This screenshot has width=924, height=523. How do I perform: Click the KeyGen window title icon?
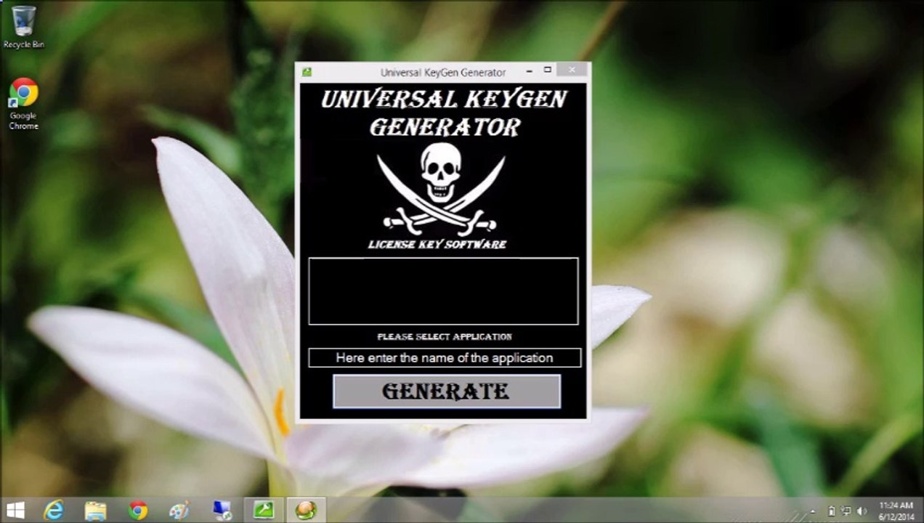(307, 72)
